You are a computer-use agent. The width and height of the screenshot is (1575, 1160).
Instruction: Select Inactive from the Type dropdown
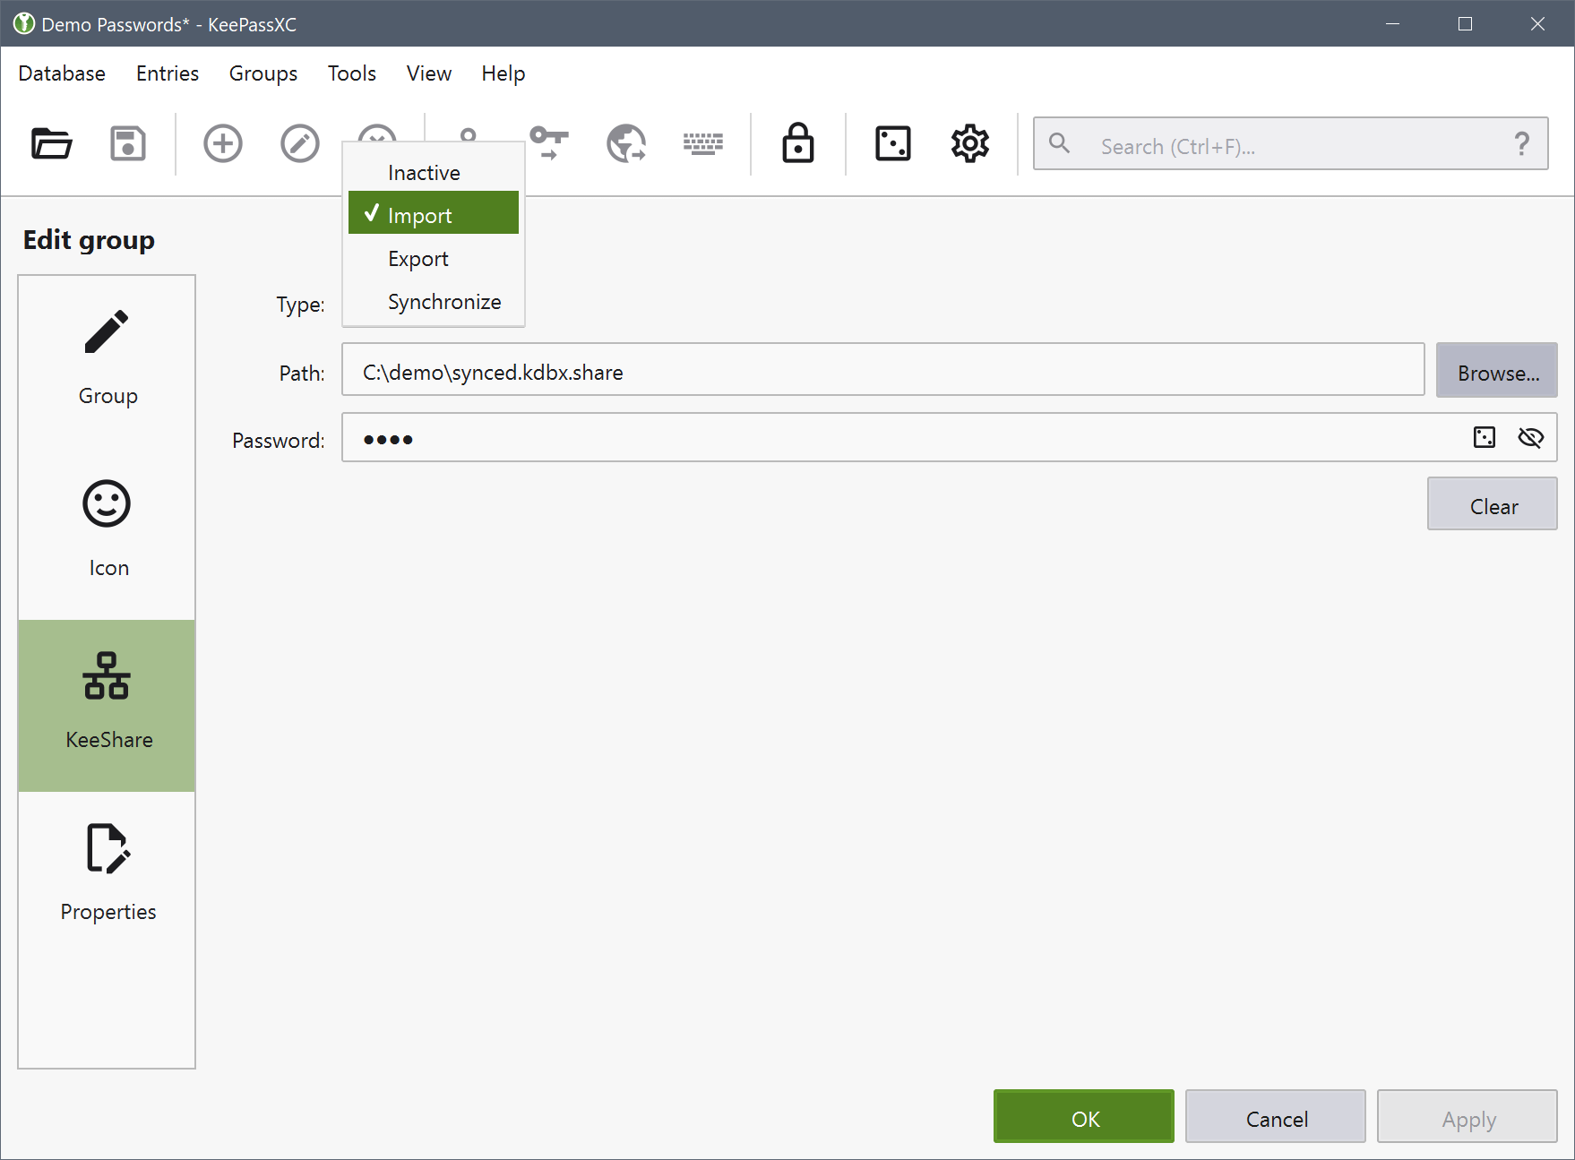click(424, 173)
